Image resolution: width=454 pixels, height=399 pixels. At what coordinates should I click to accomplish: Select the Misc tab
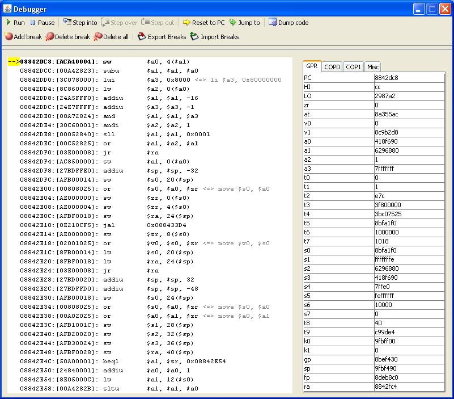(x=372, y=67)
